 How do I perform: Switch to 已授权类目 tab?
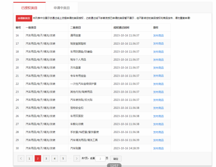pyautogui.click(x=29, y=8)
